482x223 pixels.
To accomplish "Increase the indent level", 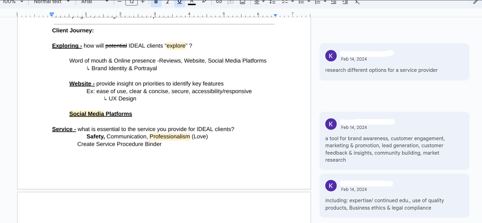I will [345, 2].
